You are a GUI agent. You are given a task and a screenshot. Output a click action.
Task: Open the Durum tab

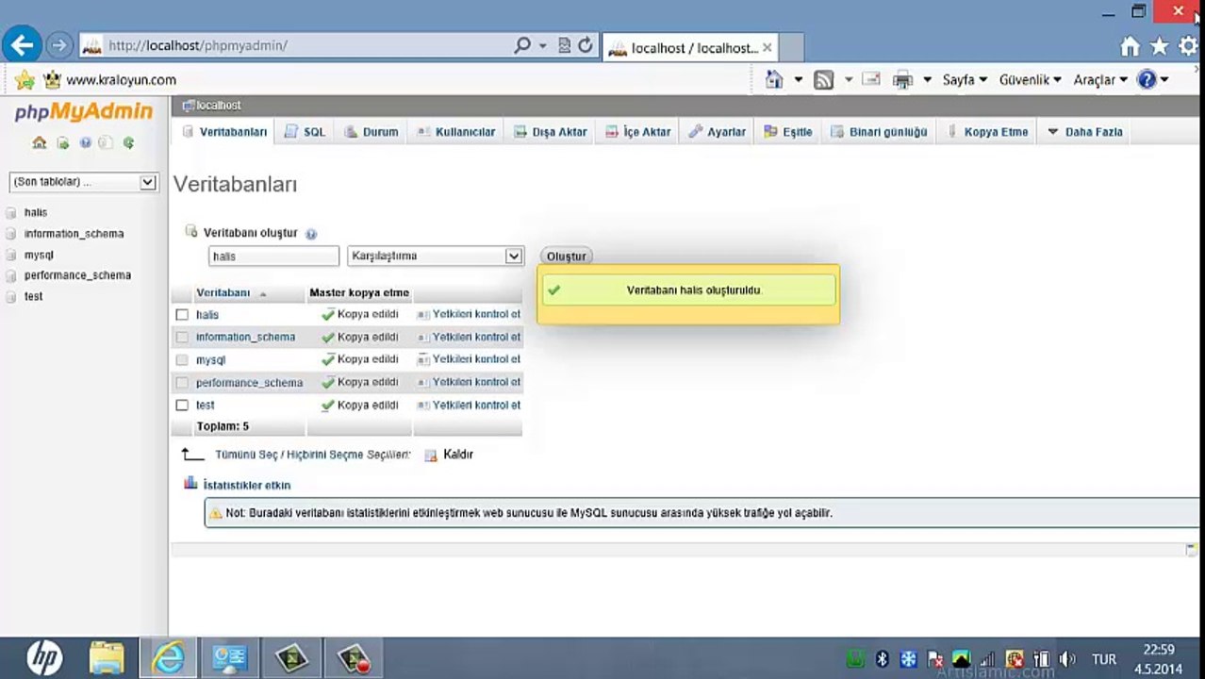tap(371, 132)
